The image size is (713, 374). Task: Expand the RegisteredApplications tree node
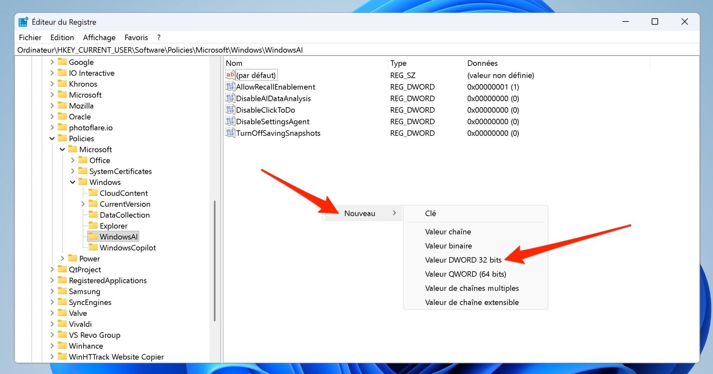[x=52, y=280]
